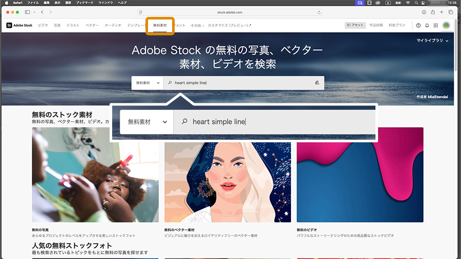Open the blonde woman vector illustration thumbnail
The width and height of the screenshot is (461, 259).
coord(227,182)
